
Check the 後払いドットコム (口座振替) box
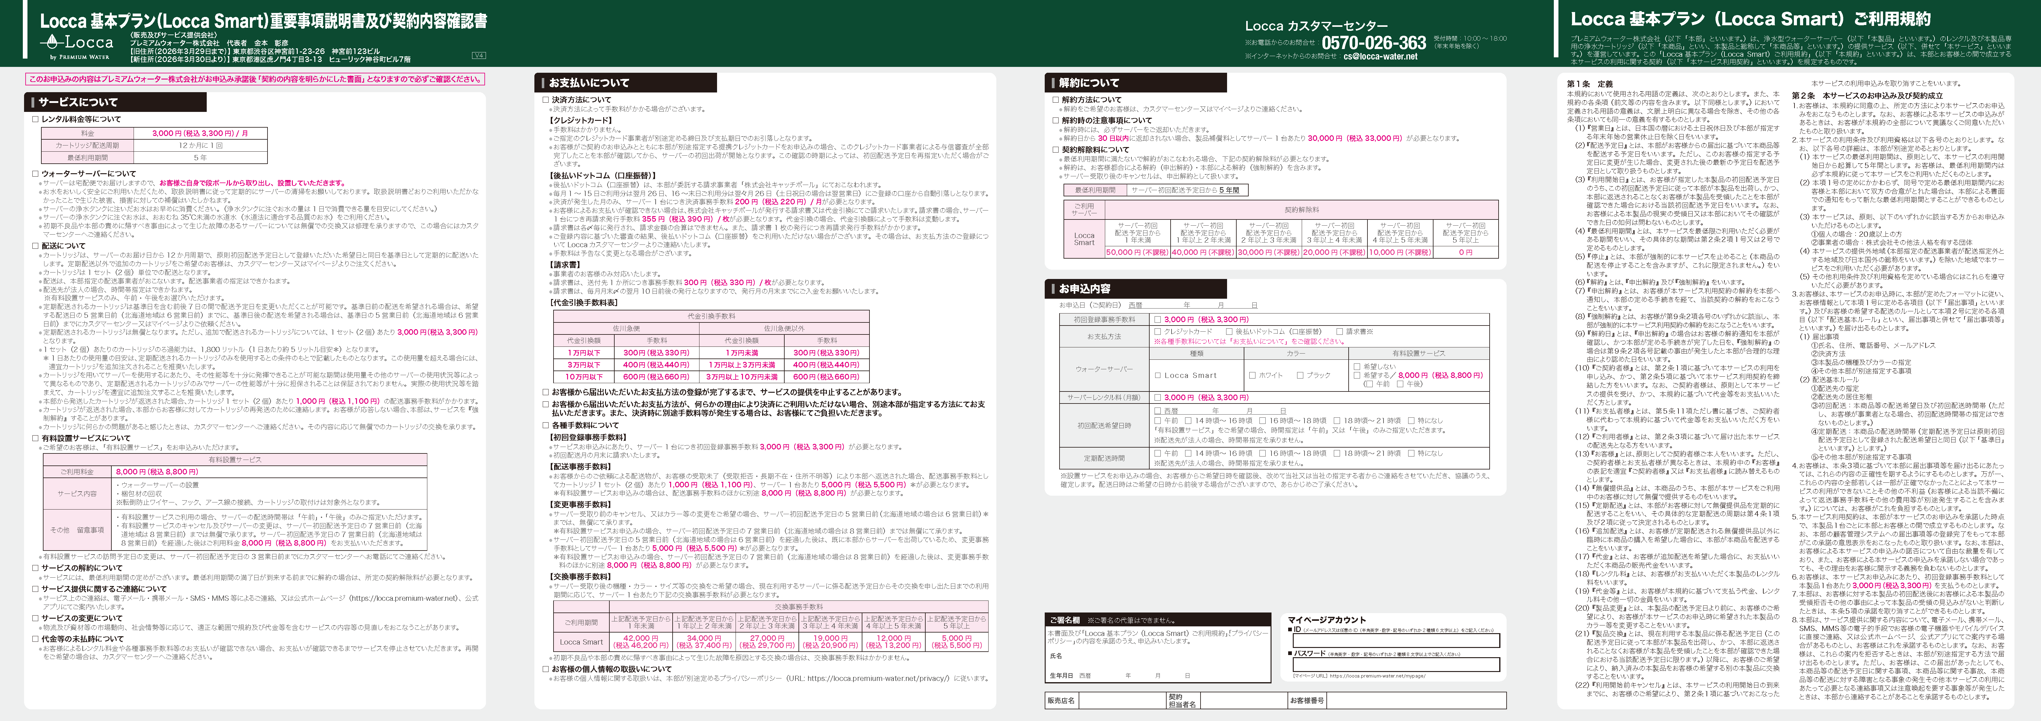pyautogui.click(x=1229, y=332)
